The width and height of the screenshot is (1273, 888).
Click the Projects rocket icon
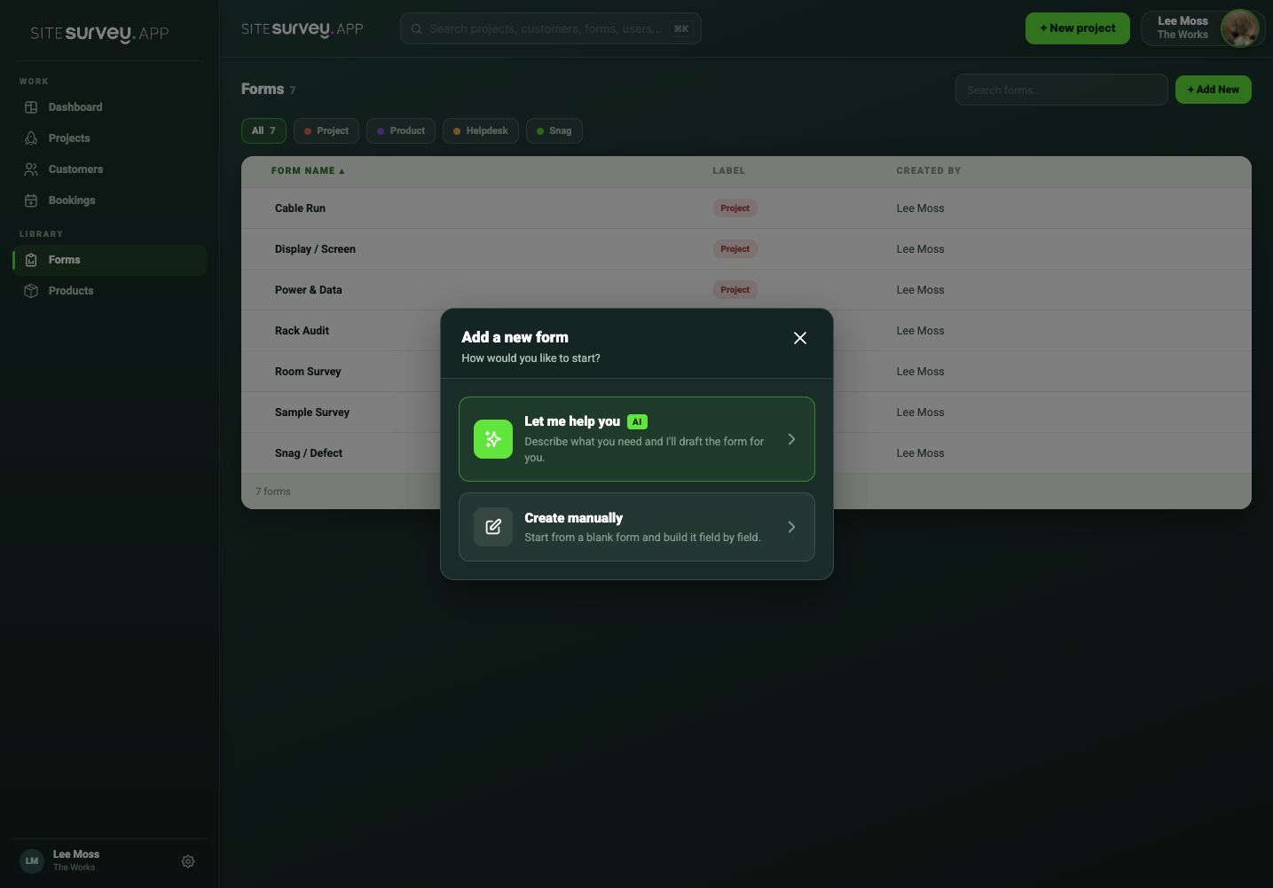click(31, 138)
